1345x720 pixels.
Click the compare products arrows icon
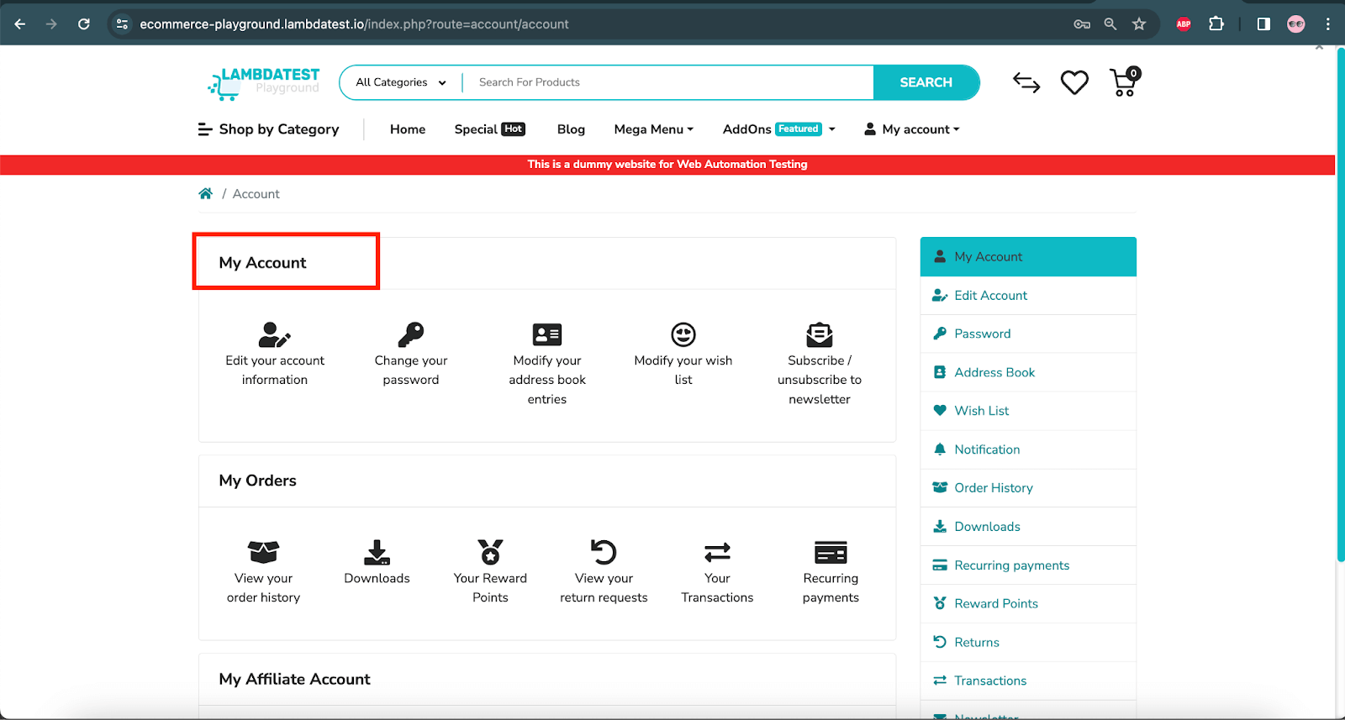coord(1026,82)
